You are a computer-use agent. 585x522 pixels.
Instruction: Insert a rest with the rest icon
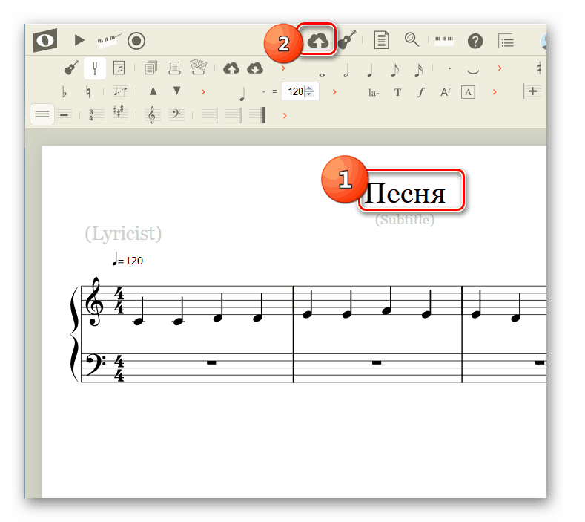click(x=65, y=115)
